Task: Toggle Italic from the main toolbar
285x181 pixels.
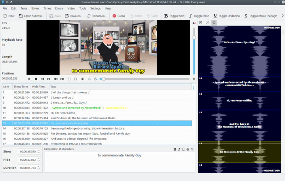Action: (199, 16)
